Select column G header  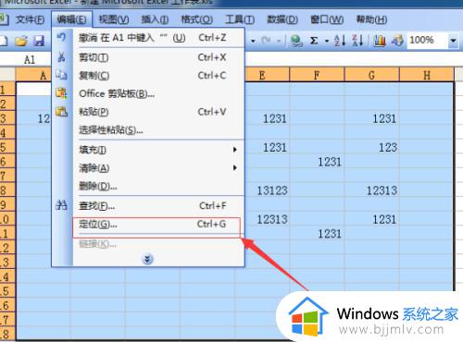(x=372, y=75)
